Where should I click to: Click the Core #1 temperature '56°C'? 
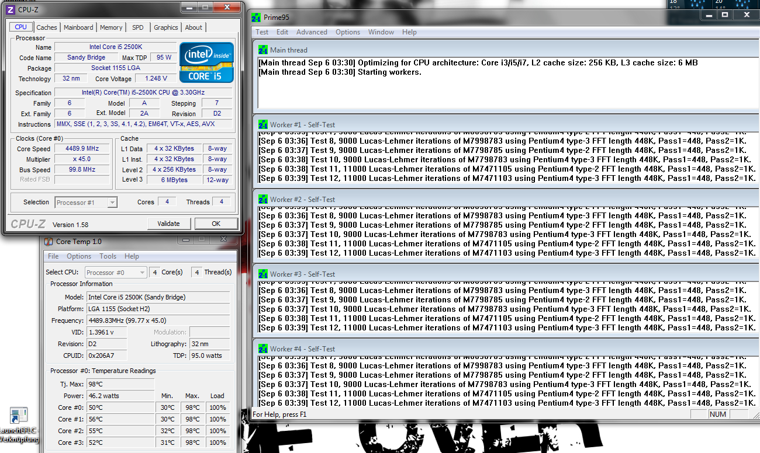tap(120, 419)
